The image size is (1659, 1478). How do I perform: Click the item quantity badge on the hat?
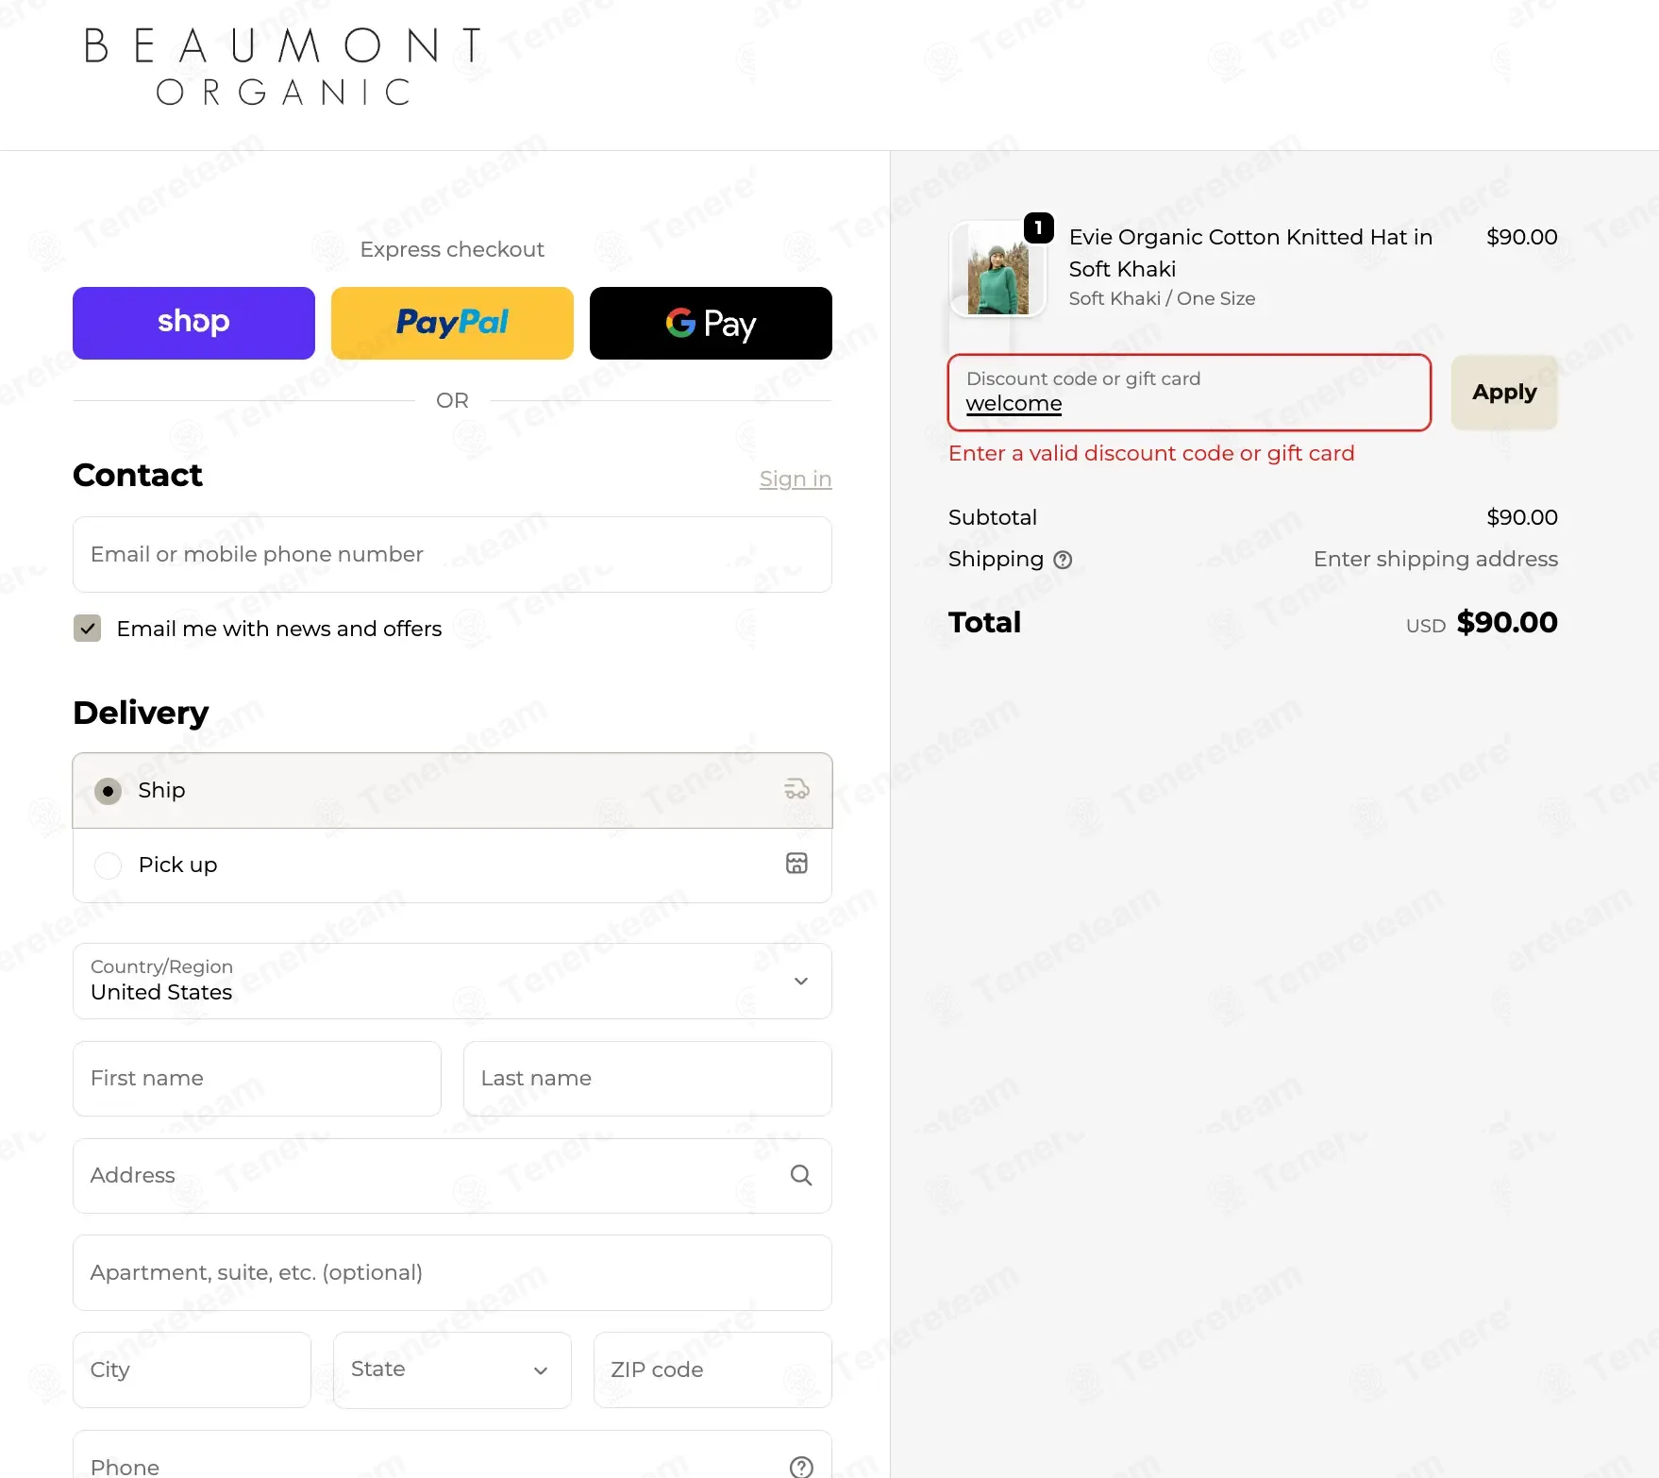(1039, 227)
